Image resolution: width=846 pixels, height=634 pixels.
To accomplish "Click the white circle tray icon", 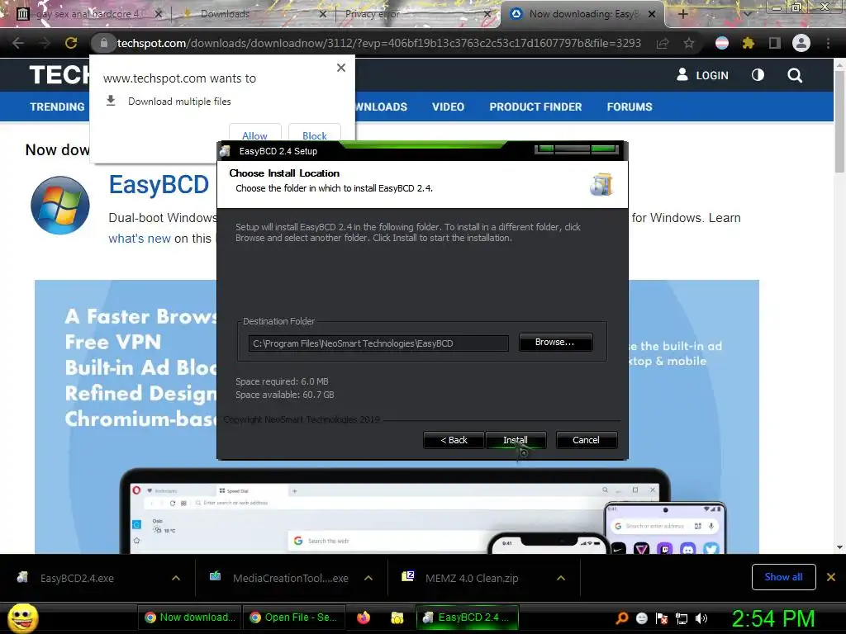I will [641, 618].
